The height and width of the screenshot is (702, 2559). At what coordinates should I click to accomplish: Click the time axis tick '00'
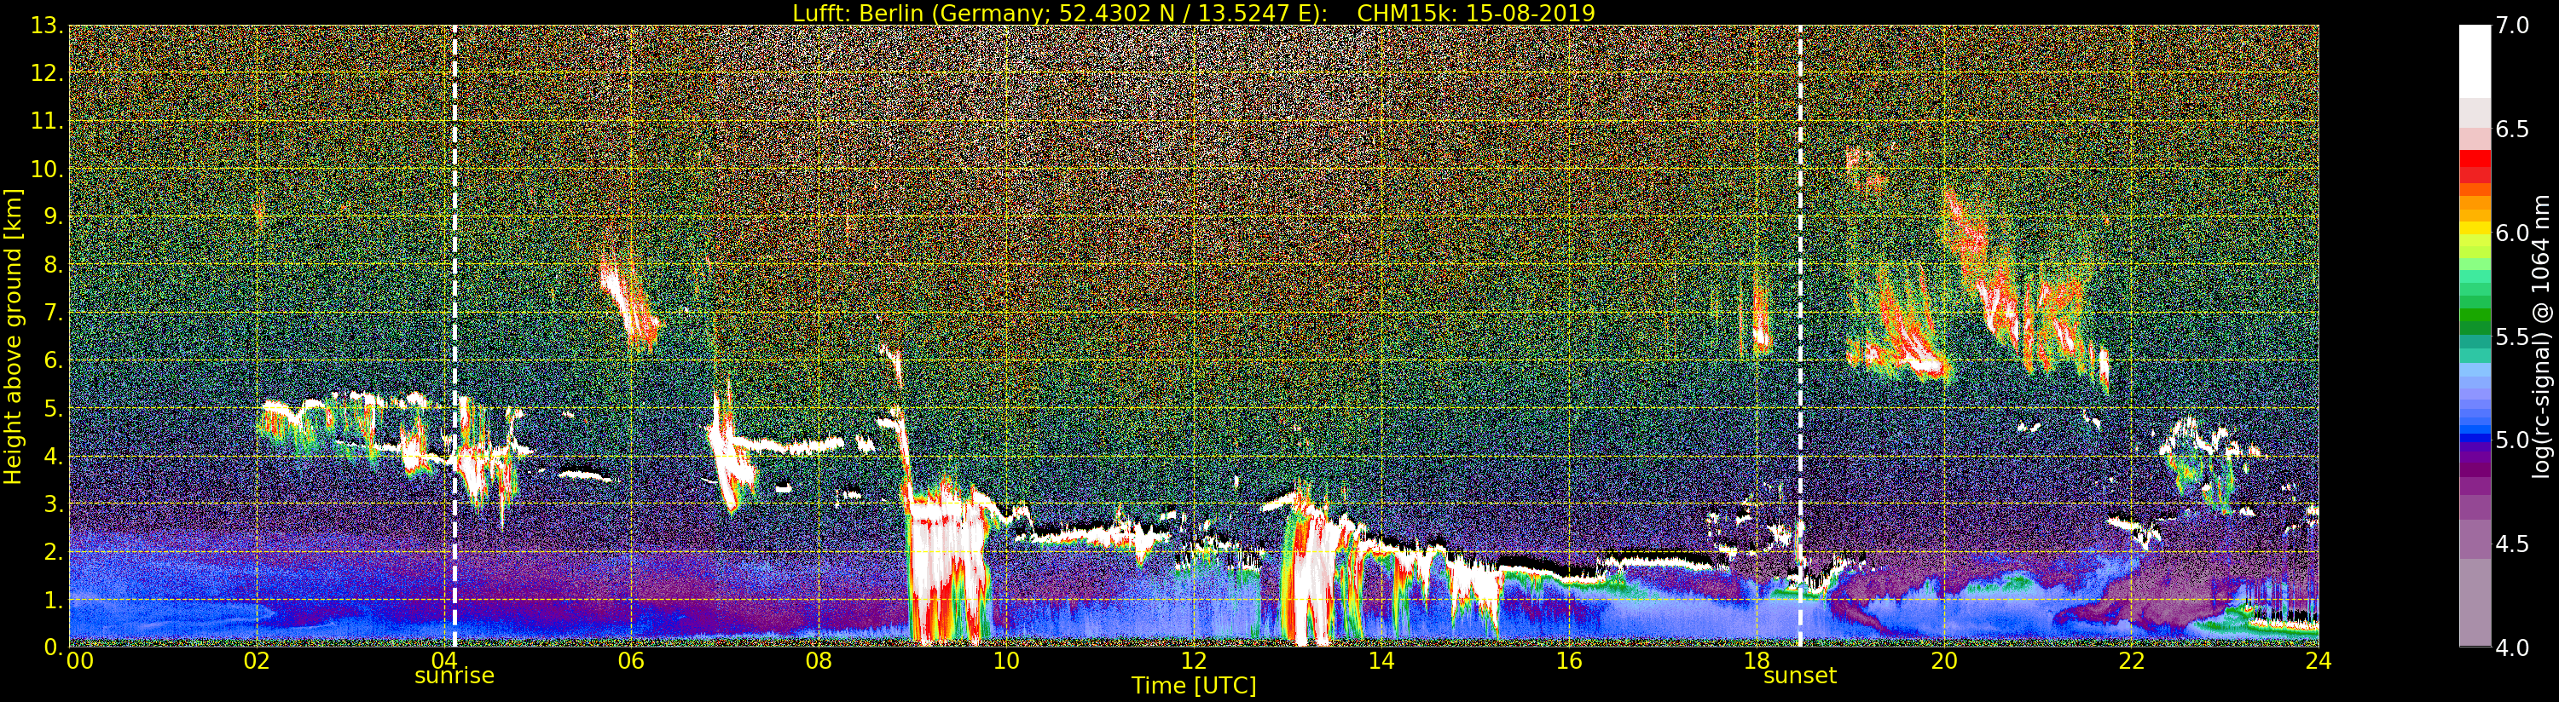[79, 660]
